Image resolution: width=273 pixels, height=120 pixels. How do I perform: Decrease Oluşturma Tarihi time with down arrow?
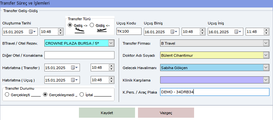coord(61,33)
